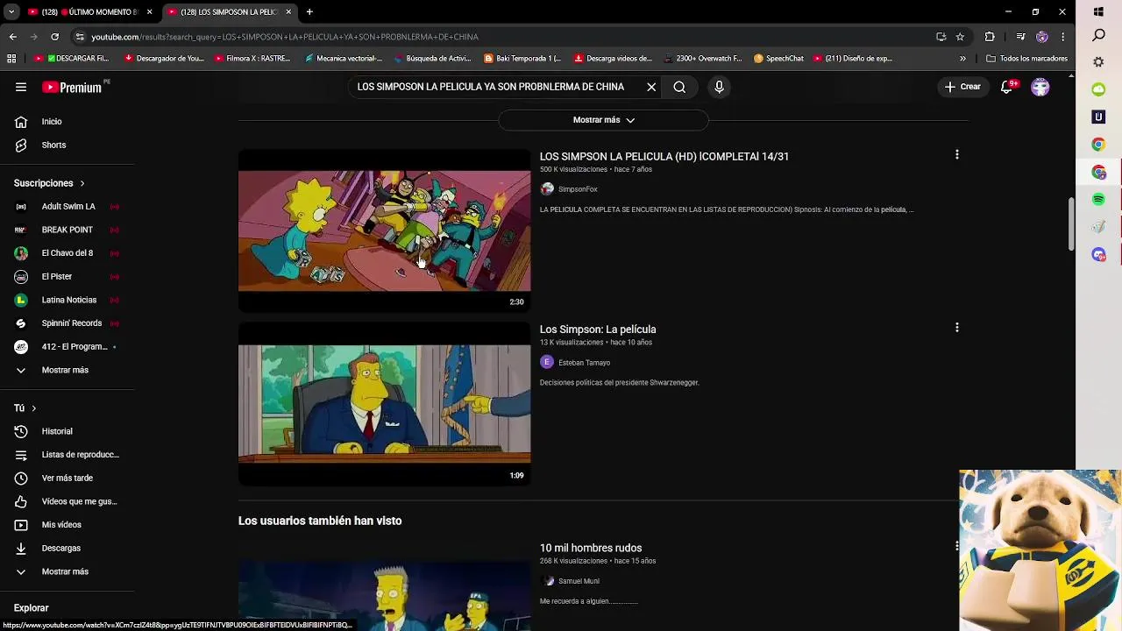Click the Chrome address bar URL
The image size is (1122, 631).
pos(285,37)
